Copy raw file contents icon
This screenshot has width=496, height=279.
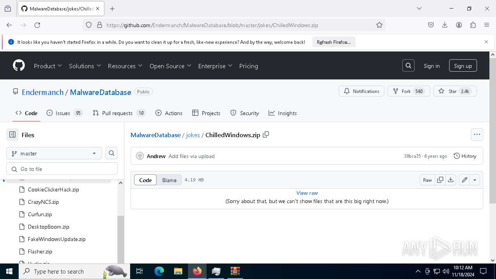[440, 180]
